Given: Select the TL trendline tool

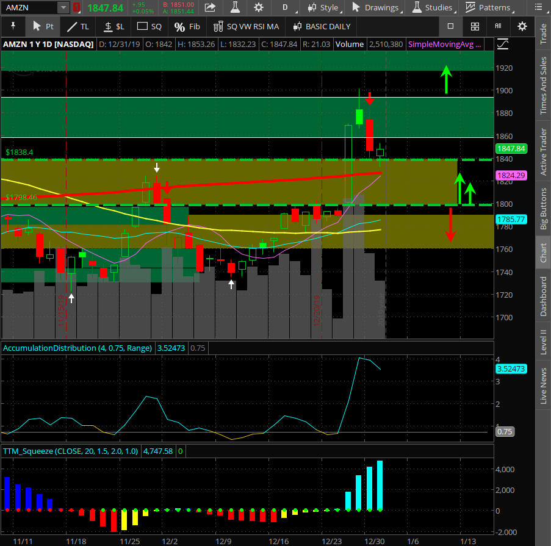Looking at the screenshot, I should click(77, 26).
